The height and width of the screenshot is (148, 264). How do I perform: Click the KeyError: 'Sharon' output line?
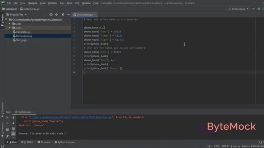31,125
